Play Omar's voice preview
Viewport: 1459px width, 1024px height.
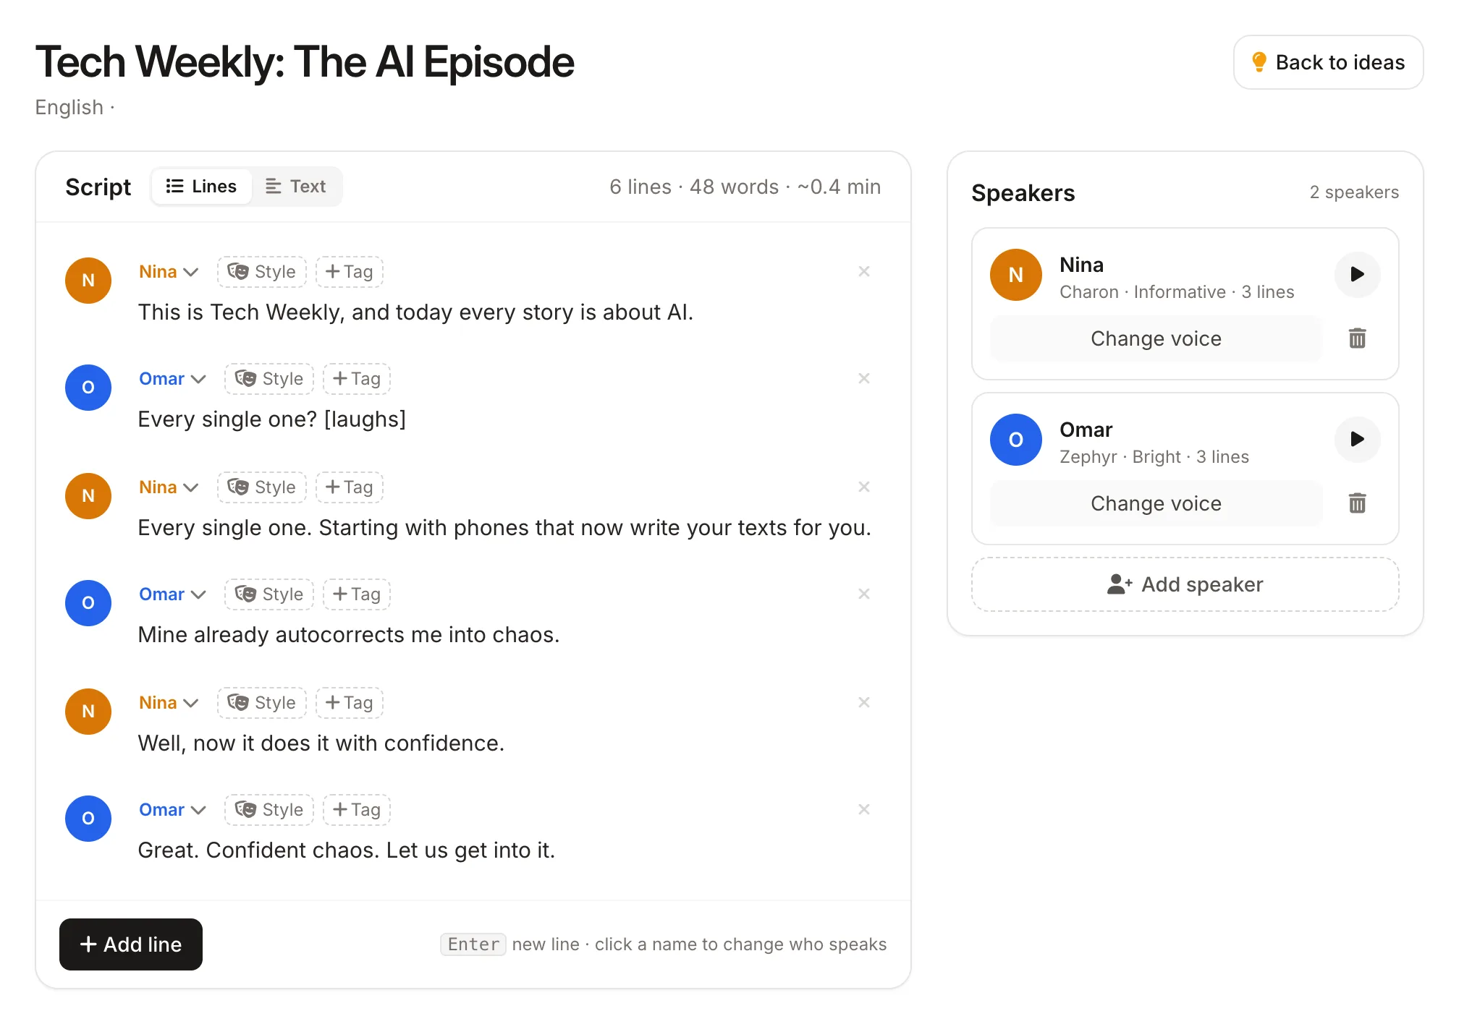click(1357, 439)
